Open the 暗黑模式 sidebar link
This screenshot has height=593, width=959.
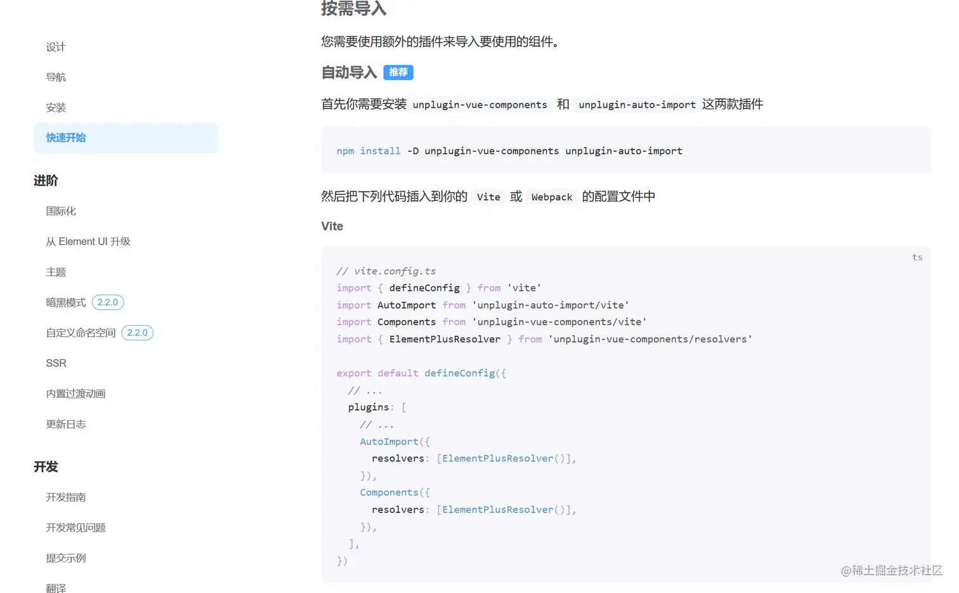66,302
